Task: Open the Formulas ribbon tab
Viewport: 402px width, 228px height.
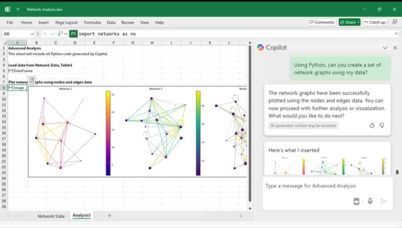Action: click(92, 22)
